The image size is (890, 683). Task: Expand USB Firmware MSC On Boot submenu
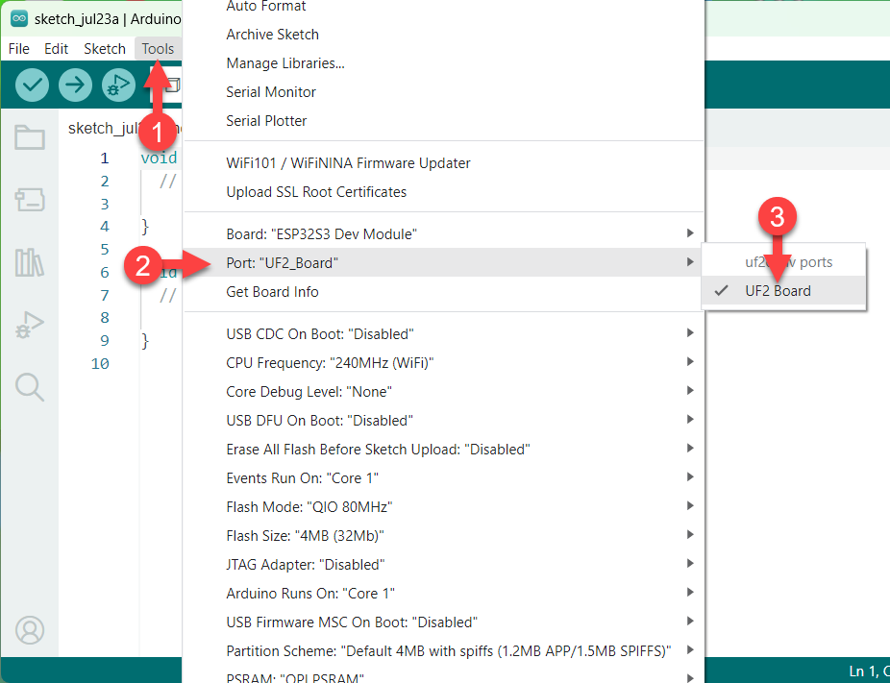point(444,622)
